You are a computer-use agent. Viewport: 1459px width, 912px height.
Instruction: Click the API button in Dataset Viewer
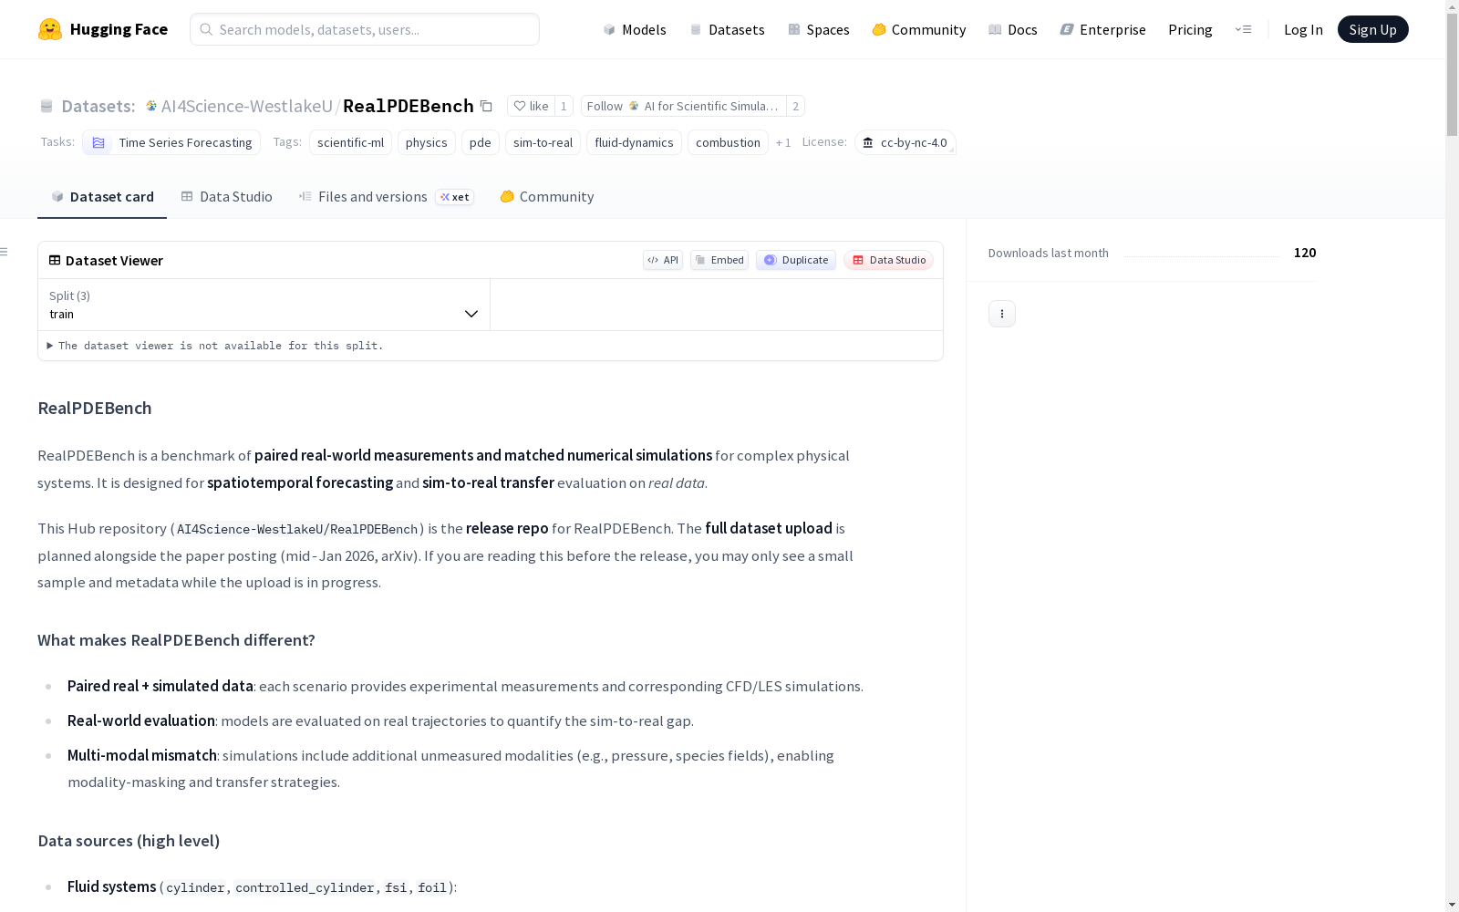click(663, 260)
